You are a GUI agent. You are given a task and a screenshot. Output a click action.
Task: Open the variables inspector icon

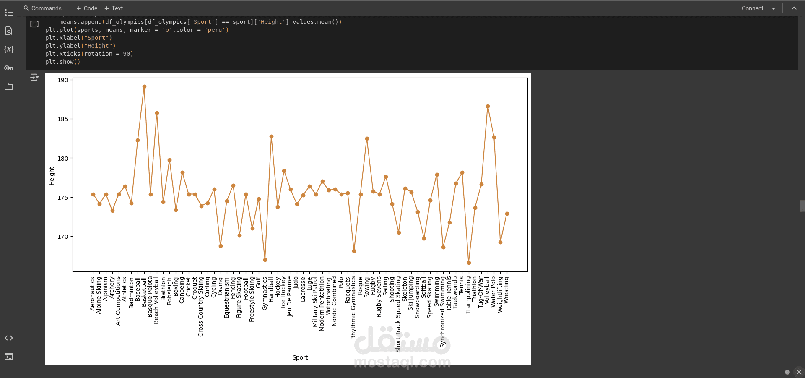click(x=9, y=49)
